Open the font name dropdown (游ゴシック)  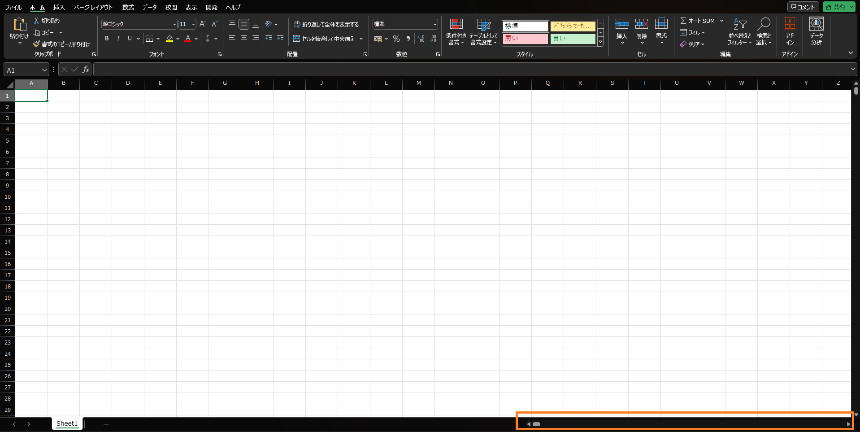(x=174, y=24)
